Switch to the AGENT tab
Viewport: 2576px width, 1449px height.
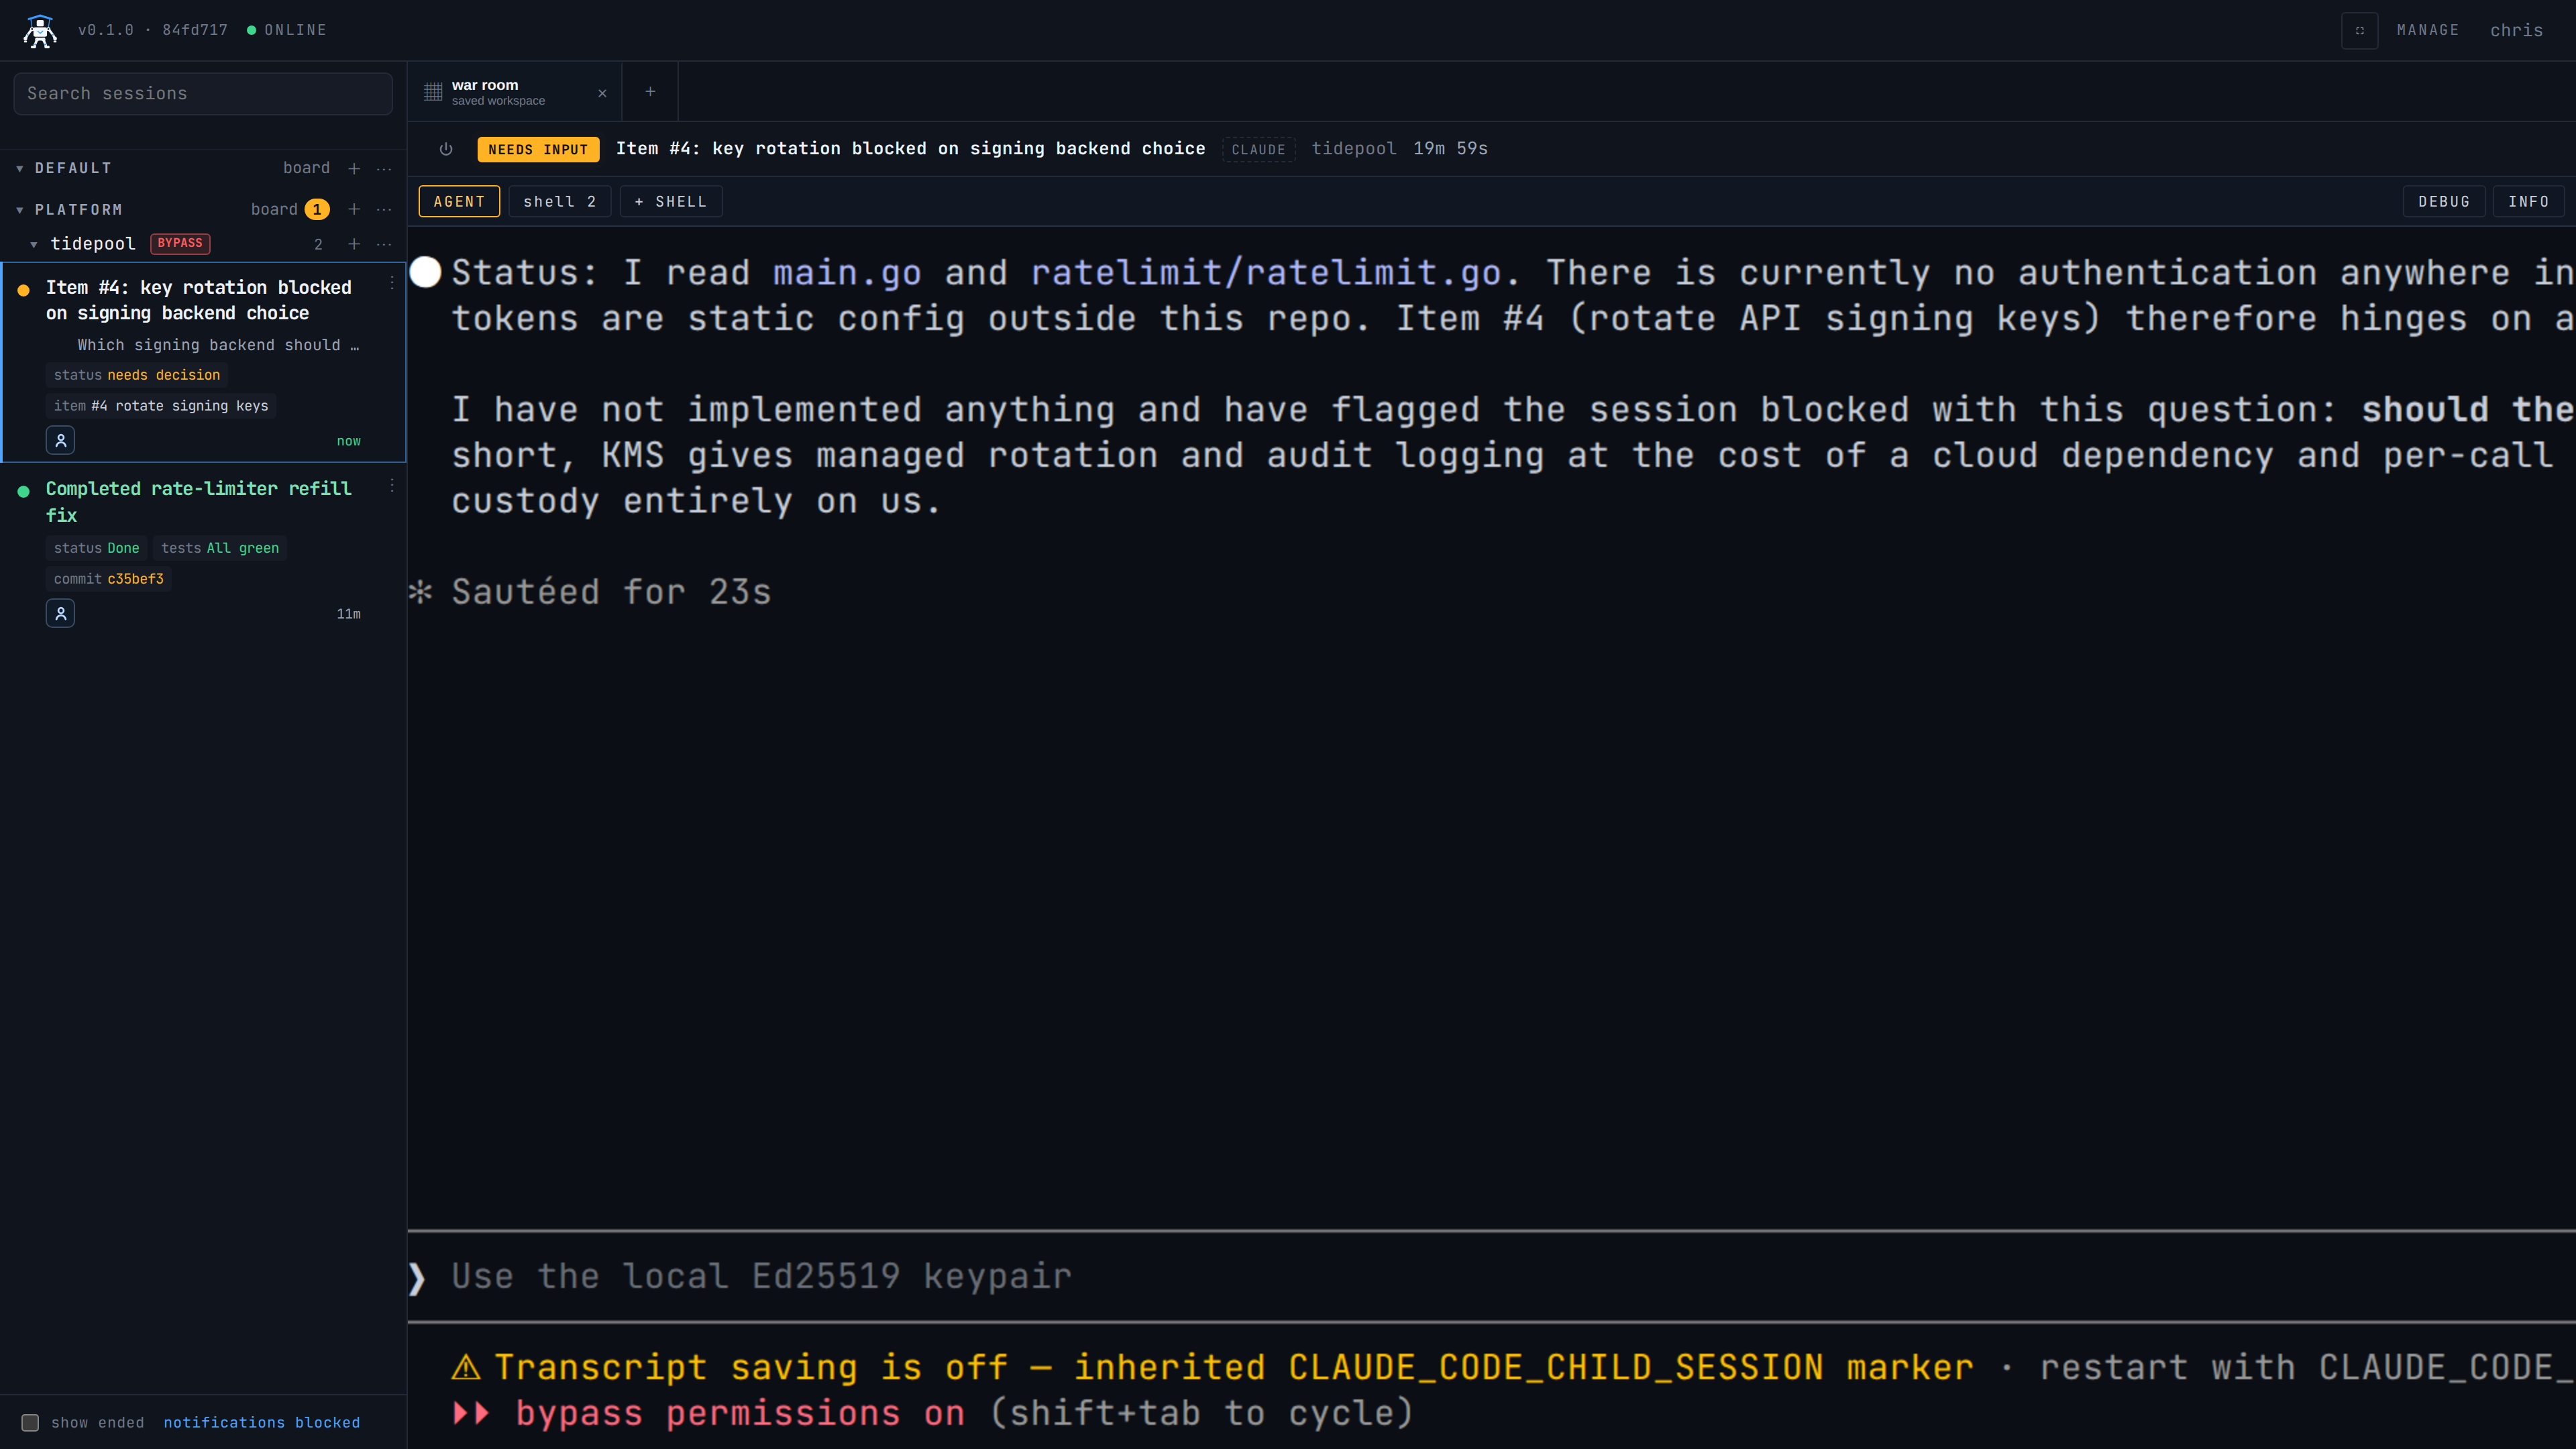459,201
